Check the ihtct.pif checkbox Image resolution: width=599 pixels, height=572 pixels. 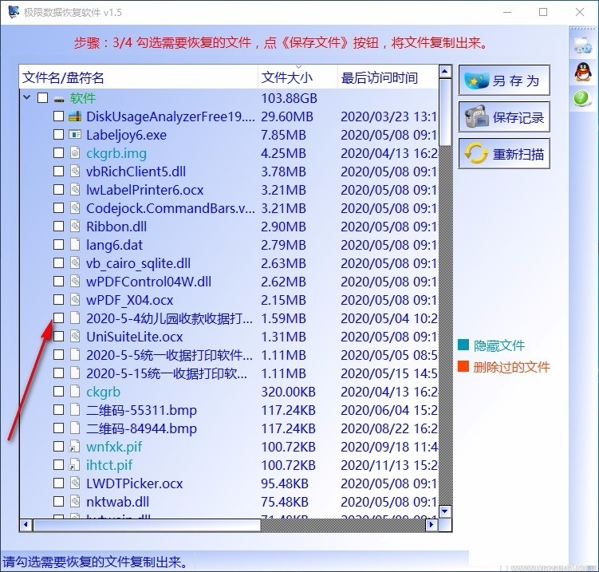(x=58, y=464)
